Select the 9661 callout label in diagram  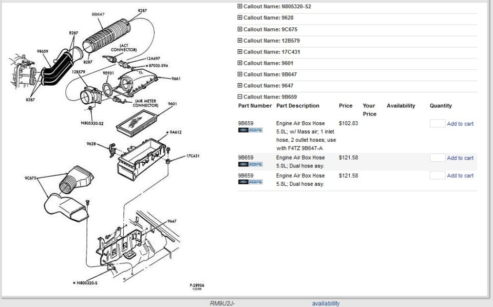(176, 79)
